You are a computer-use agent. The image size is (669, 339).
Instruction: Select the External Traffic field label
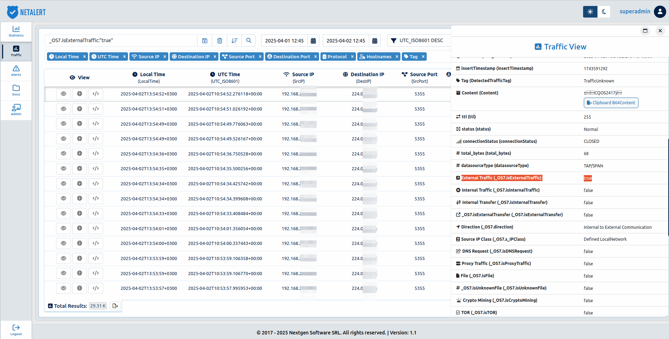coord(501,178)
